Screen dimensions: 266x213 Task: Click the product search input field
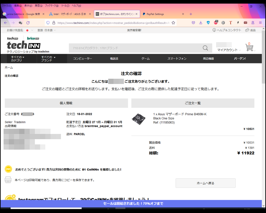coord(136,48)
